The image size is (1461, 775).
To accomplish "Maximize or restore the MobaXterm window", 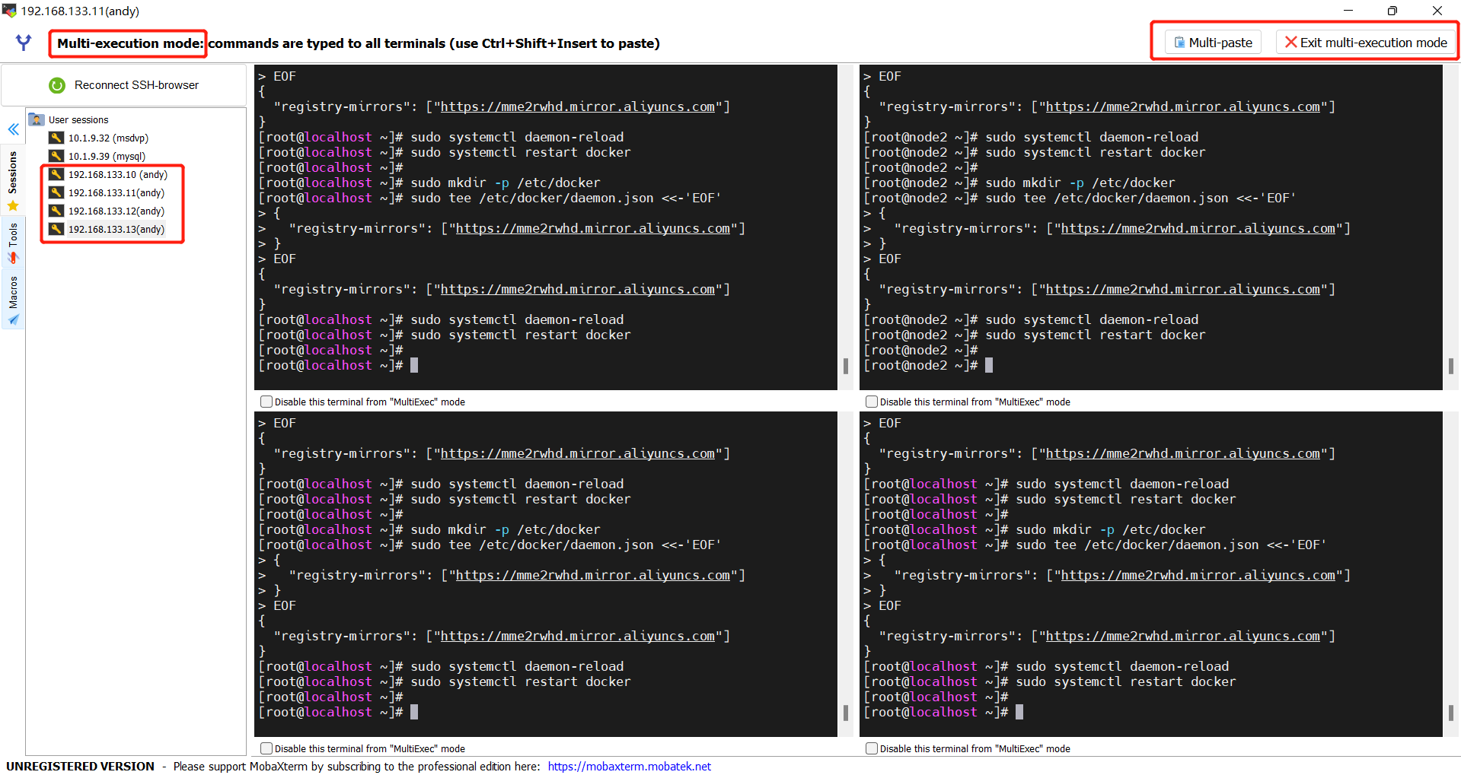I will click(x=1392, y=11).
